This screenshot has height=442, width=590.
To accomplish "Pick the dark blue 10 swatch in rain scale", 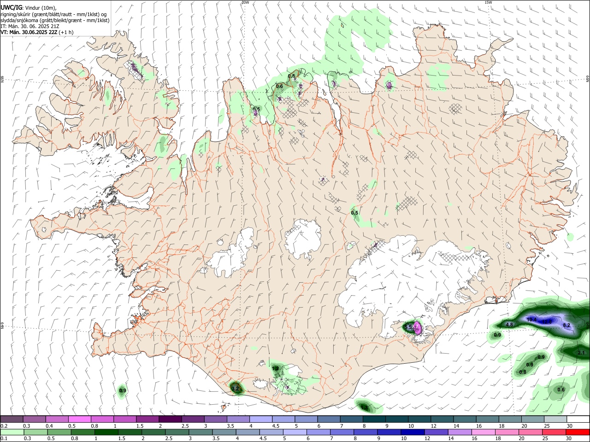I will pyautogui.click(x=412, y=432).
